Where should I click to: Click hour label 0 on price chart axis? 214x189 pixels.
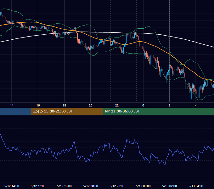[x=143, y=106]
